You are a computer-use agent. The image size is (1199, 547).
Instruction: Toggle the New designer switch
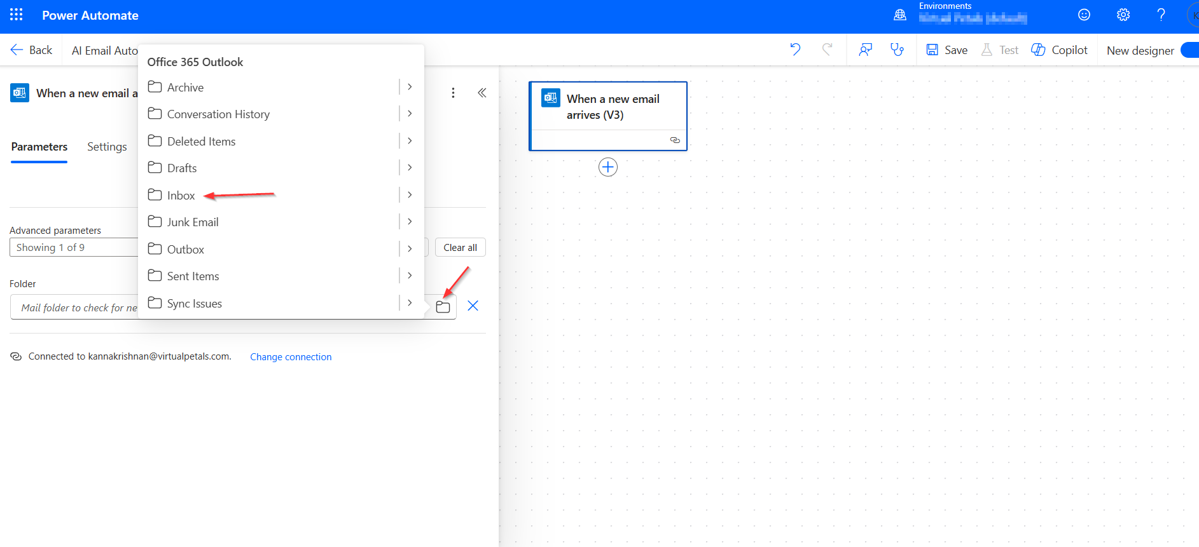point(1189,50)
